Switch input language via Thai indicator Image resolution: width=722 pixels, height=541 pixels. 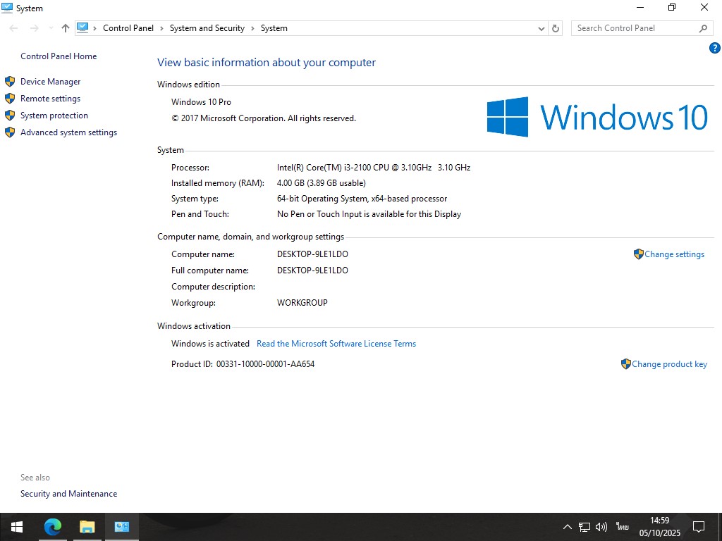(623, 527)
